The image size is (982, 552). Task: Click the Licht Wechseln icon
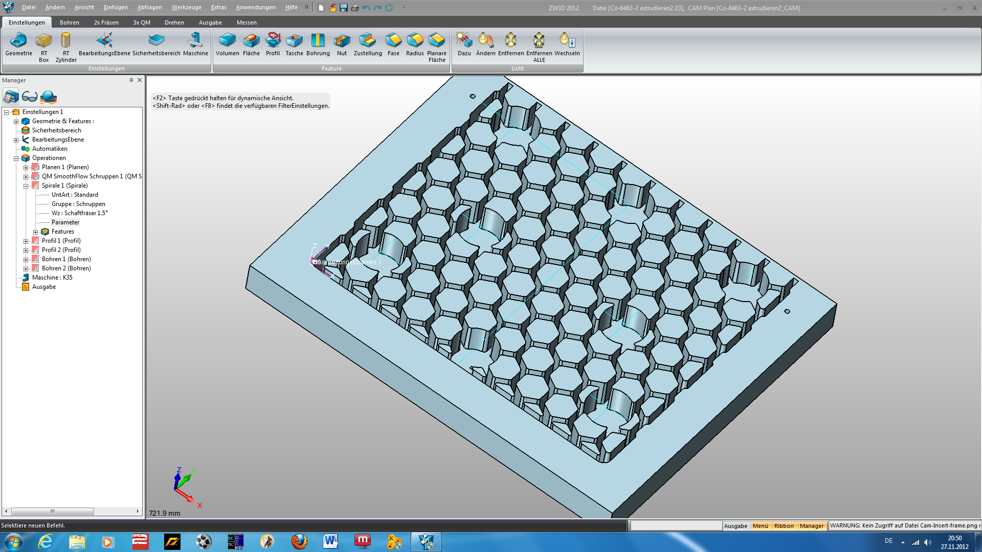pos(567,44)
